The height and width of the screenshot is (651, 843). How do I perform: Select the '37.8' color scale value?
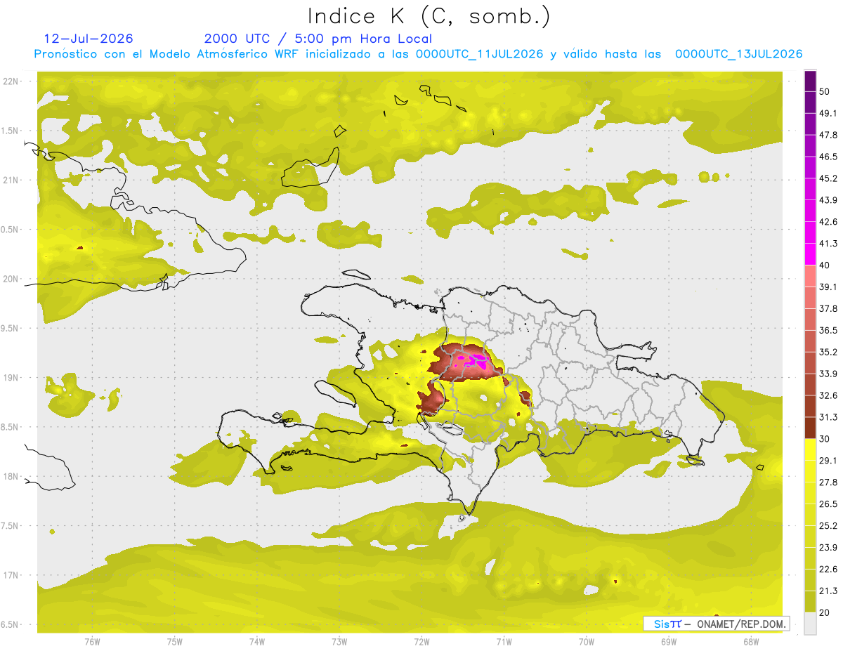click(x=828, y=308)
